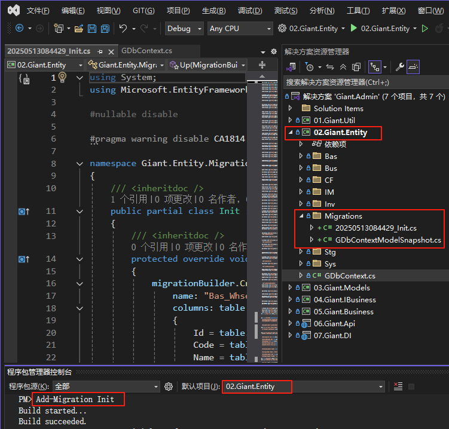Open Properties wrench icon in Solution Explorer
This screenshot has width=449, height=429.
coord(400,67)
